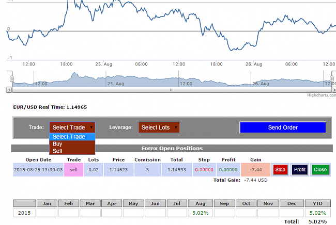
Task: Click the green Close position button
Action: point(320,170)
